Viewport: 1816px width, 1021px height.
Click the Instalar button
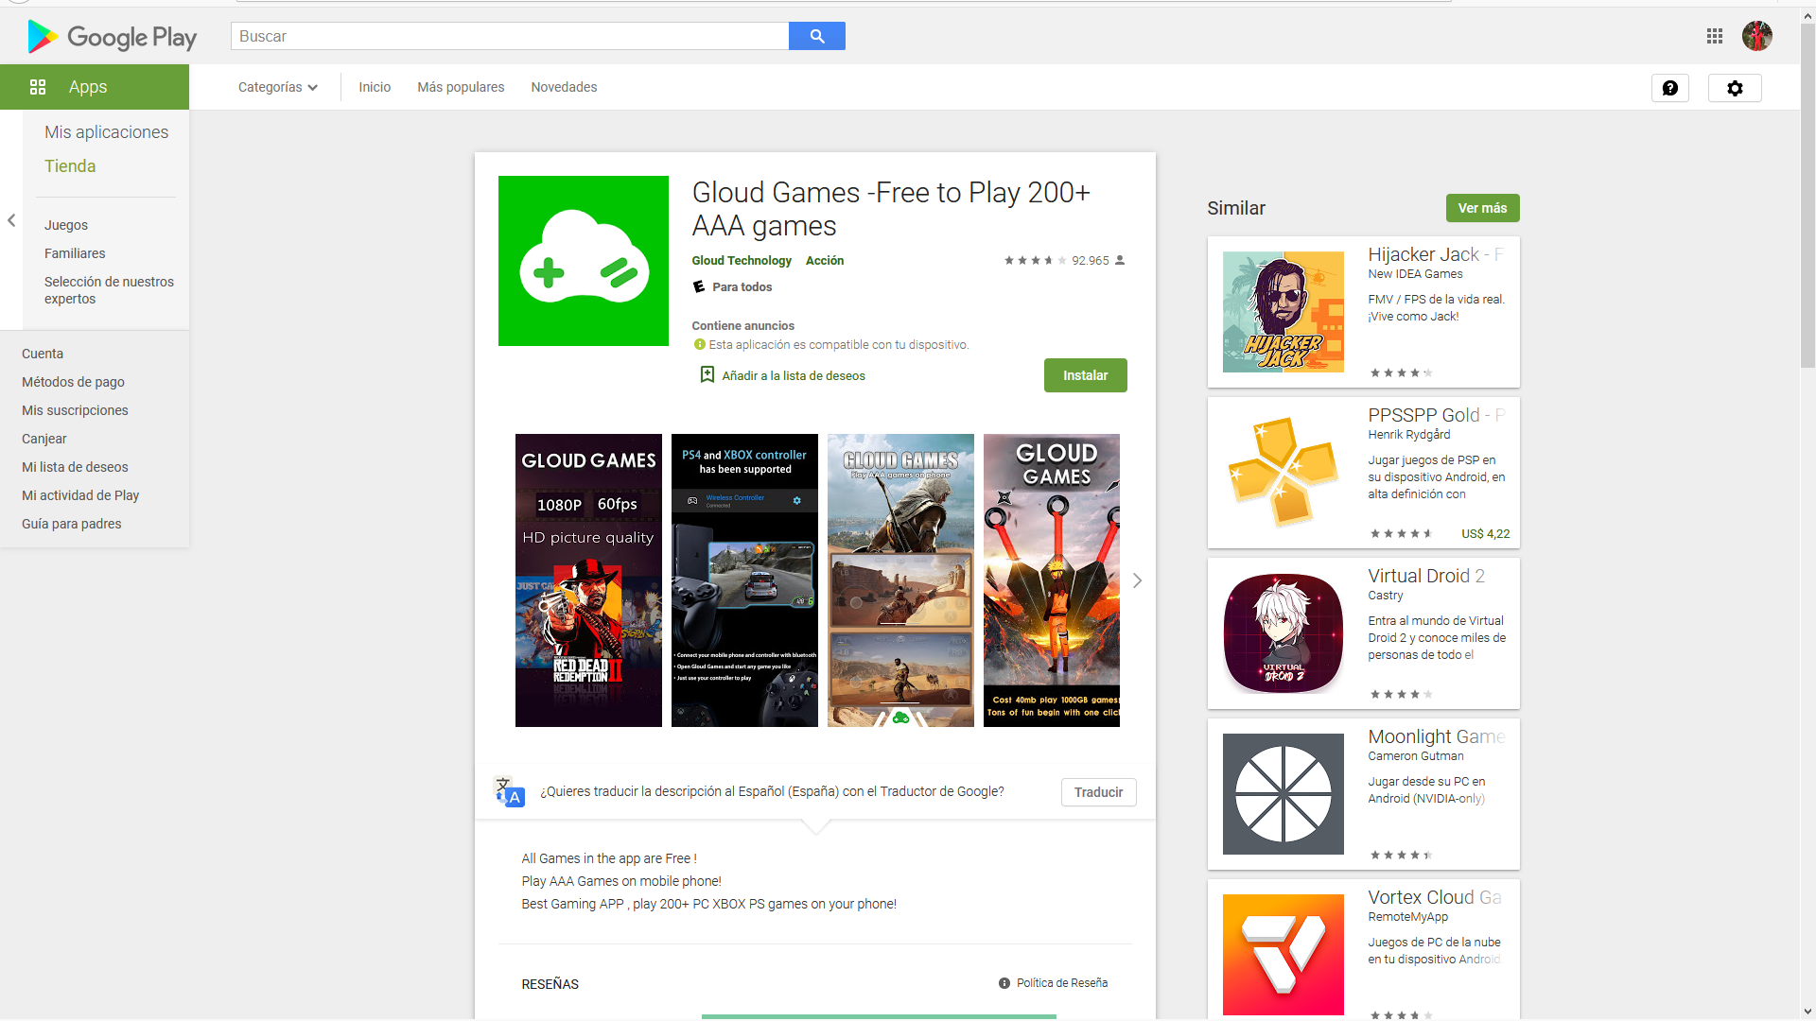(x=1086, y=375)
